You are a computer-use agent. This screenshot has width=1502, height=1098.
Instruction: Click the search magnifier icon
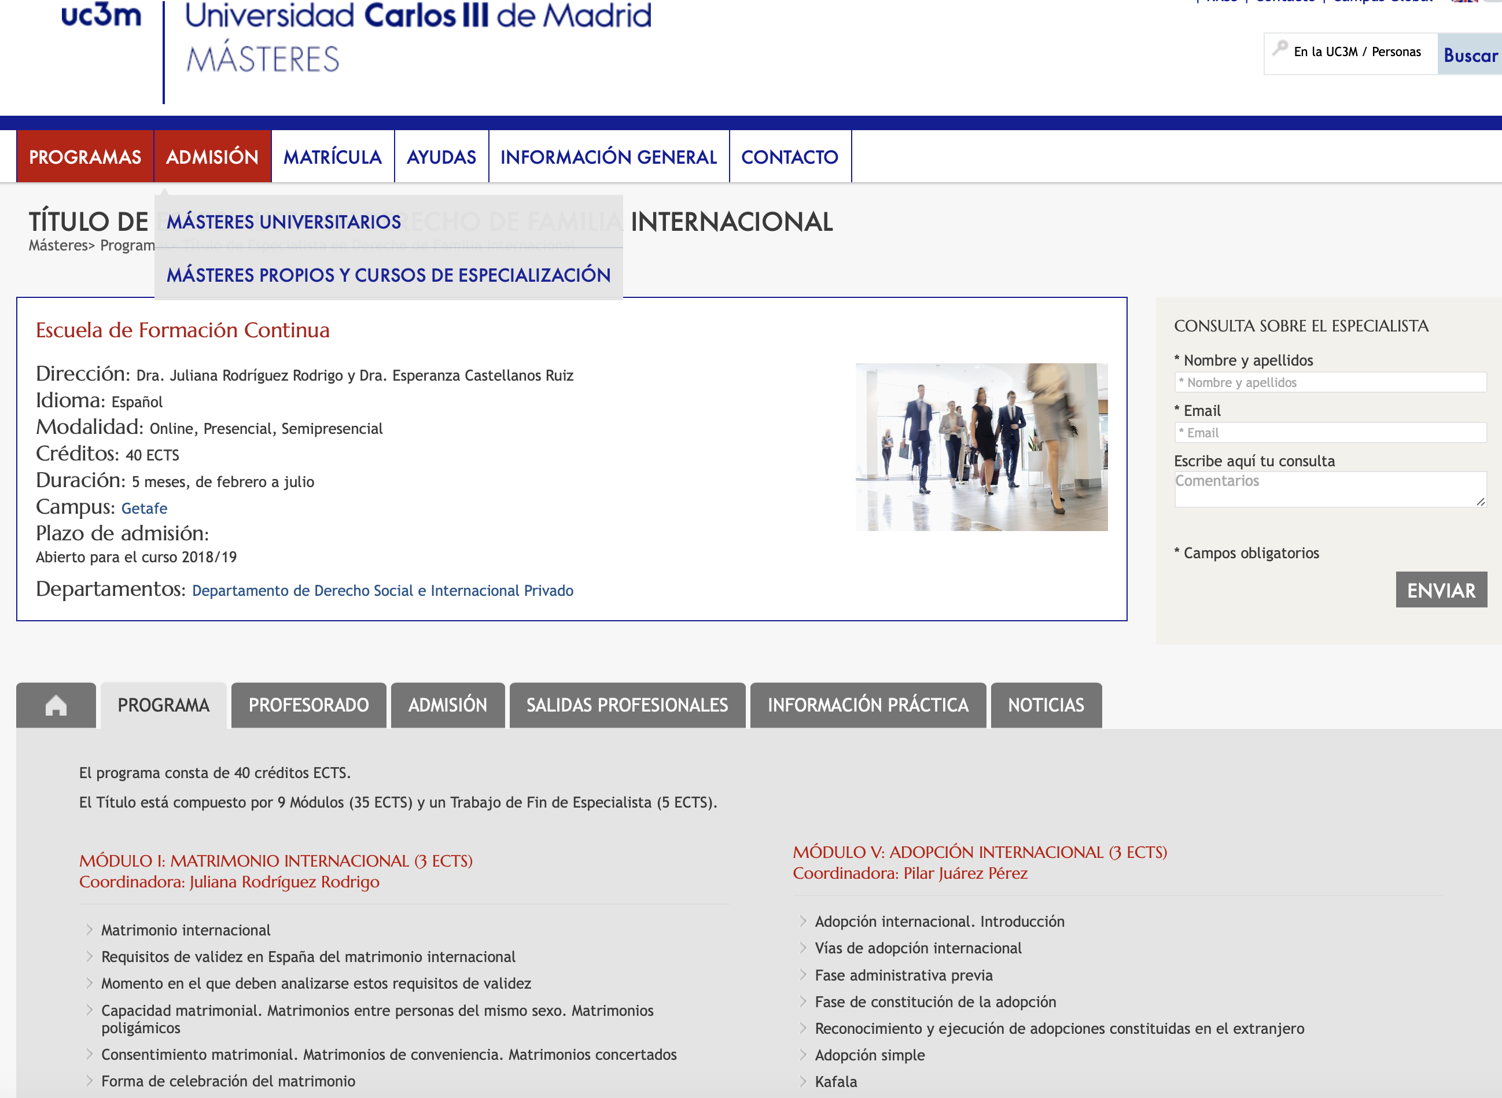(1280, 49)
